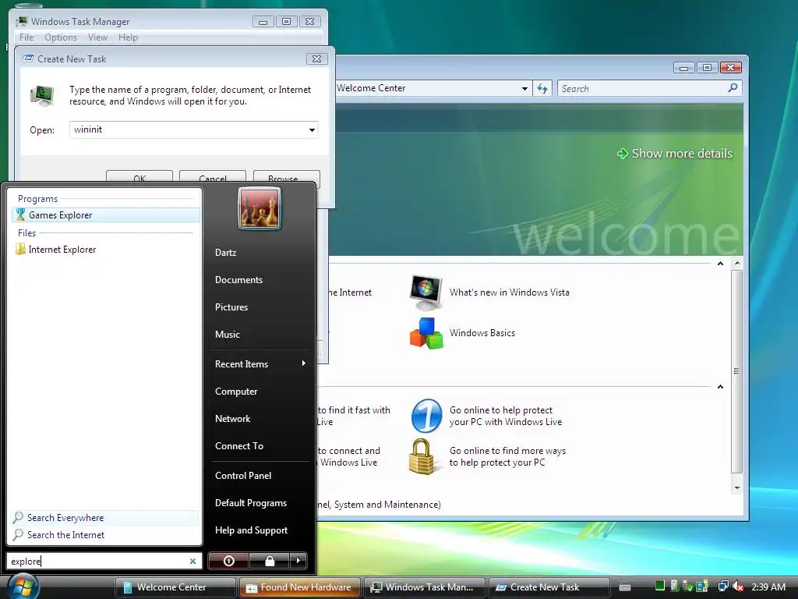Image resolution: width=798 pixels, height=599 pixels.
Task: Close the Create New Task dialog
Action: click(x=316, y=58)
